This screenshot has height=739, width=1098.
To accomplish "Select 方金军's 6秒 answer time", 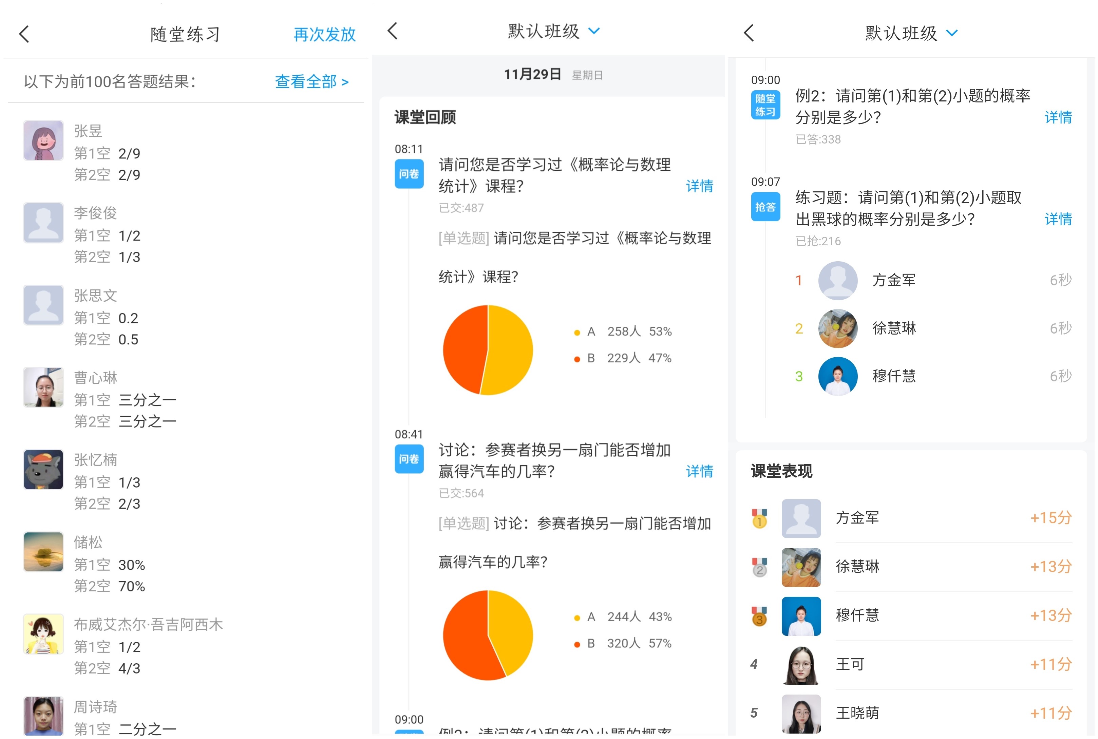I will (x=1061, y=280).
